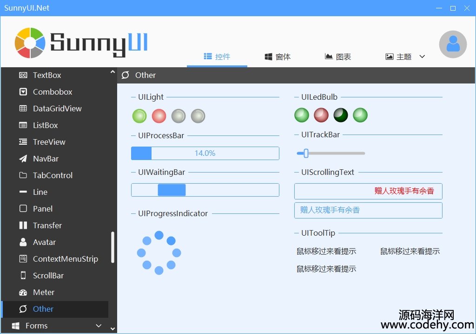
Task: Select TreeView in the sidebar
Action: click(x=55, y=141)
